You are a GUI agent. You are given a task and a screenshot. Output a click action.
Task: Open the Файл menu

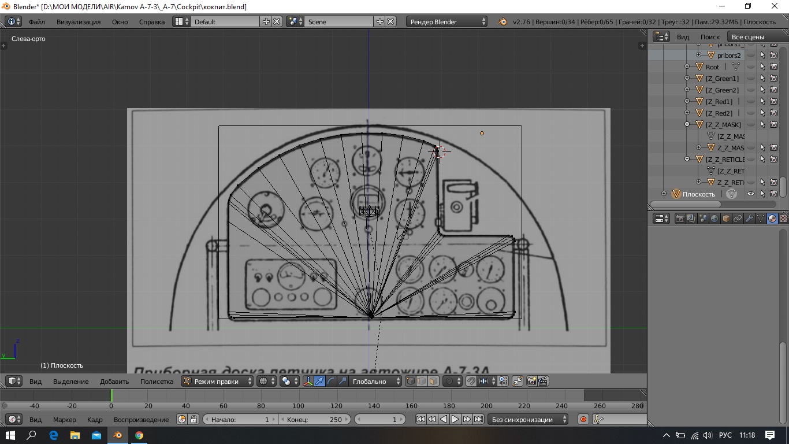click(36, 22)
